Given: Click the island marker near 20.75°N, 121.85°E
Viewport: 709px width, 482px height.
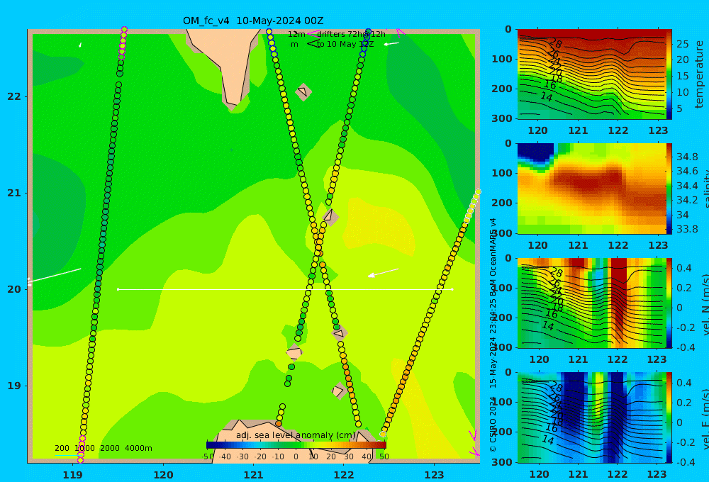Looking at the screenshot, I should click(x=330, y=216).
